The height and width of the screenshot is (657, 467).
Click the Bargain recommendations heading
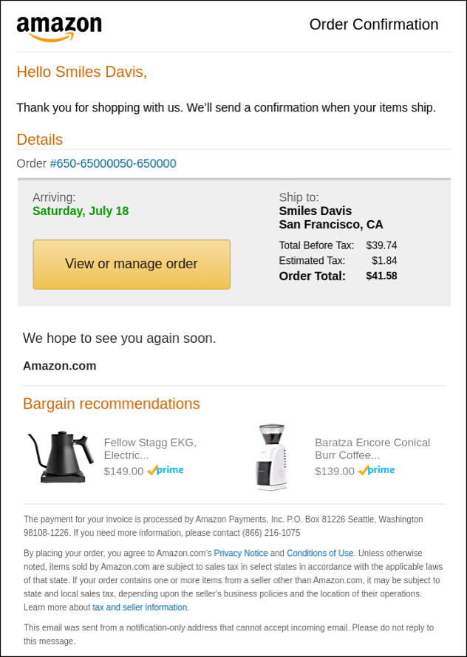[x=112, y=404]
